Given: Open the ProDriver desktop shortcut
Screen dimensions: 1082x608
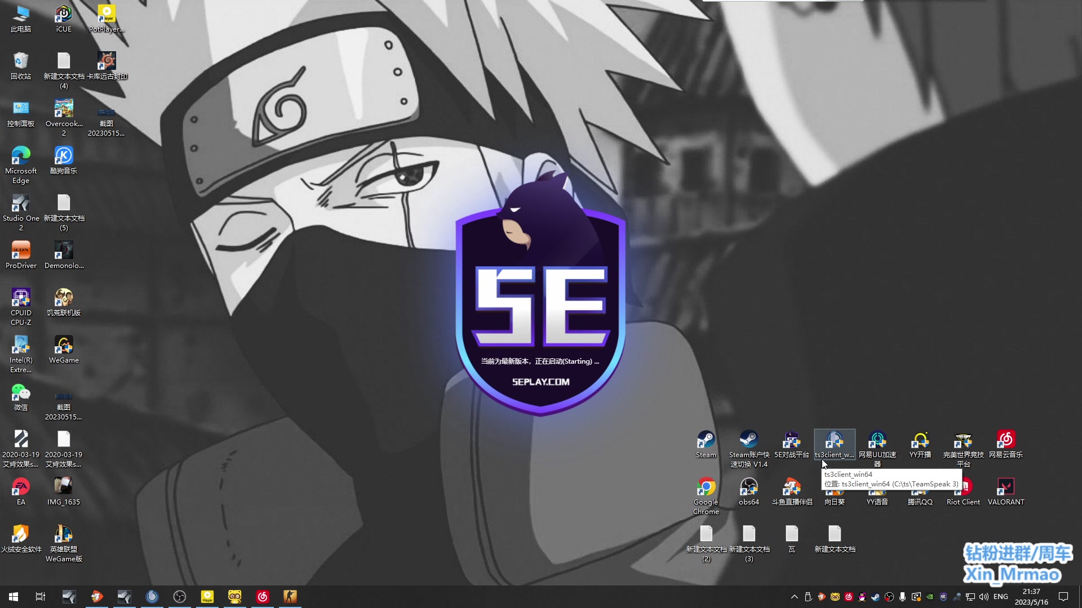Looking at the screenshot, I should [21, 255].
